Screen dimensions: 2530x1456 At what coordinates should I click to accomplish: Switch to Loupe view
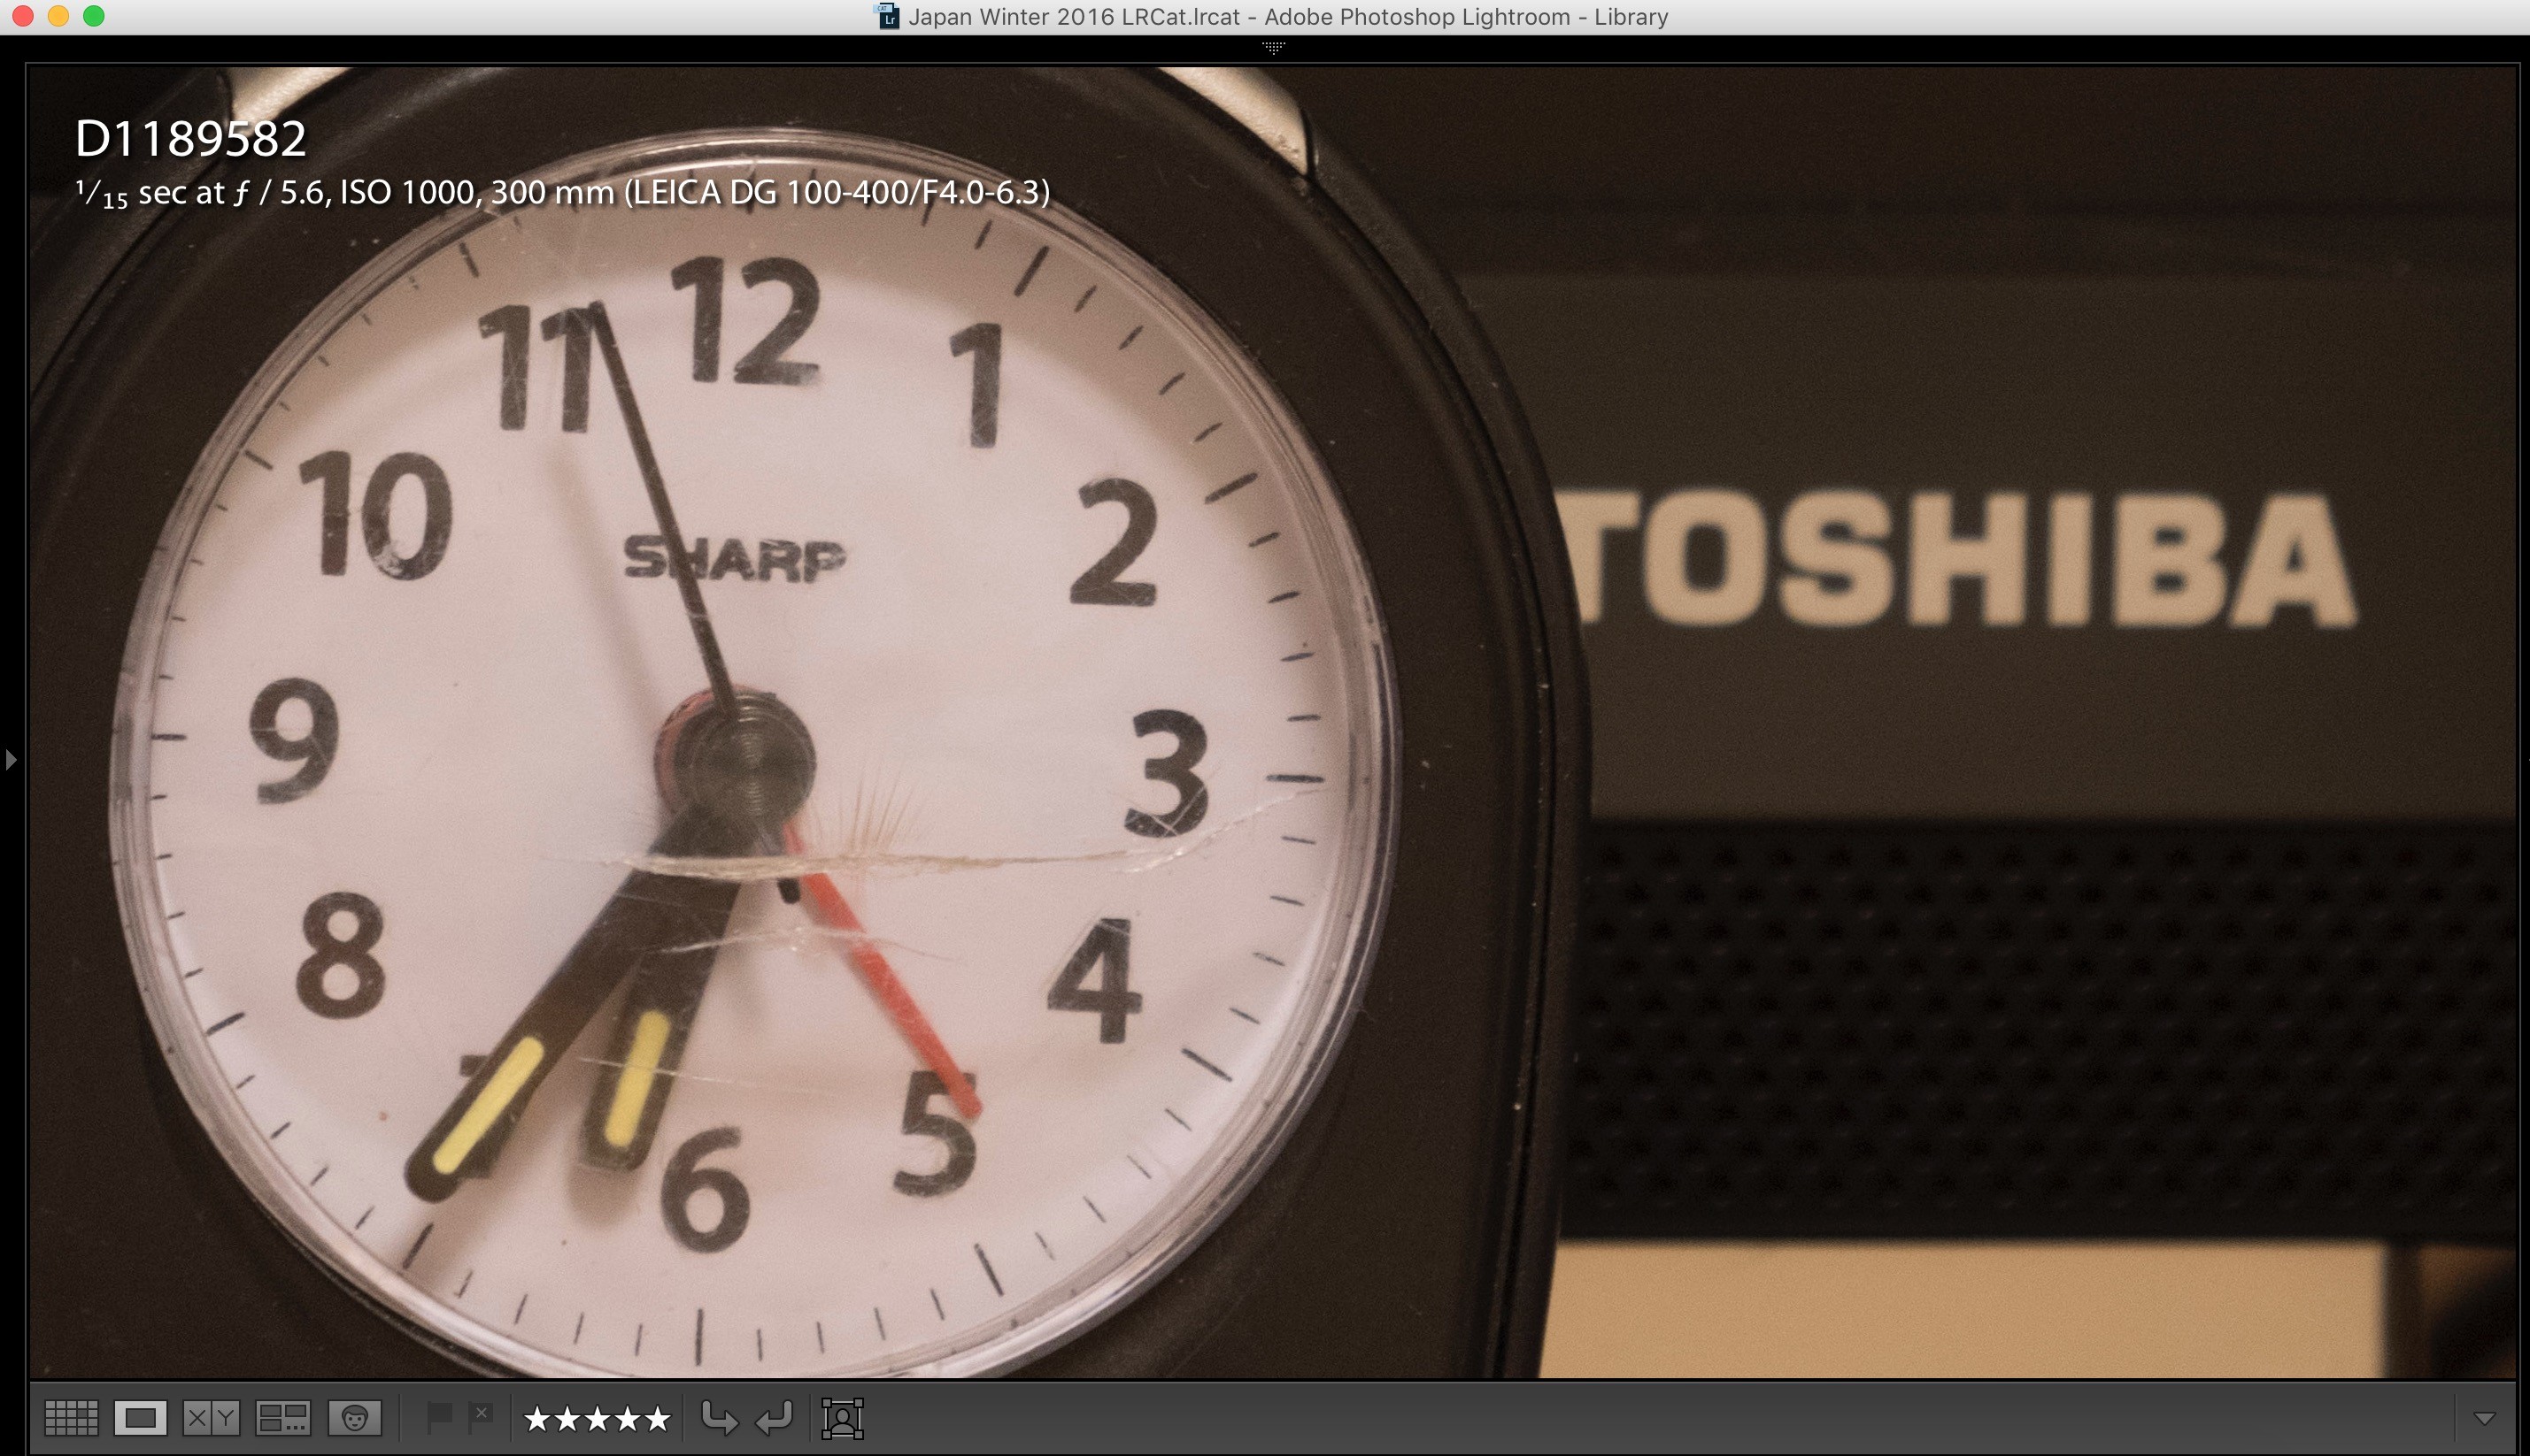(140, 1417)
